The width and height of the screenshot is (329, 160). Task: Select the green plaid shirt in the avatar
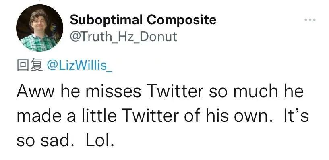coord(38,43)
